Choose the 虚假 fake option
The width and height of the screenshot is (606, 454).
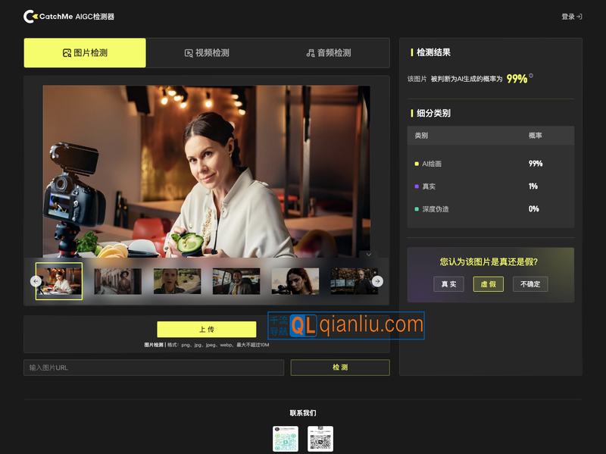click(x=489, y=284)
